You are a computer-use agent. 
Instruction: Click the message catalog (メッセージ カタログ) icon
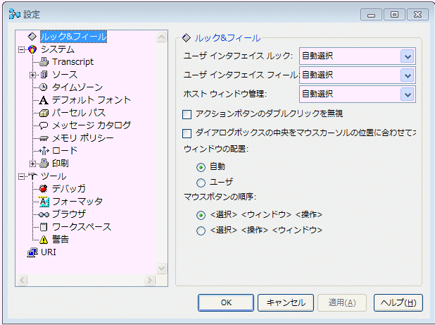click(x=44, y=125)
